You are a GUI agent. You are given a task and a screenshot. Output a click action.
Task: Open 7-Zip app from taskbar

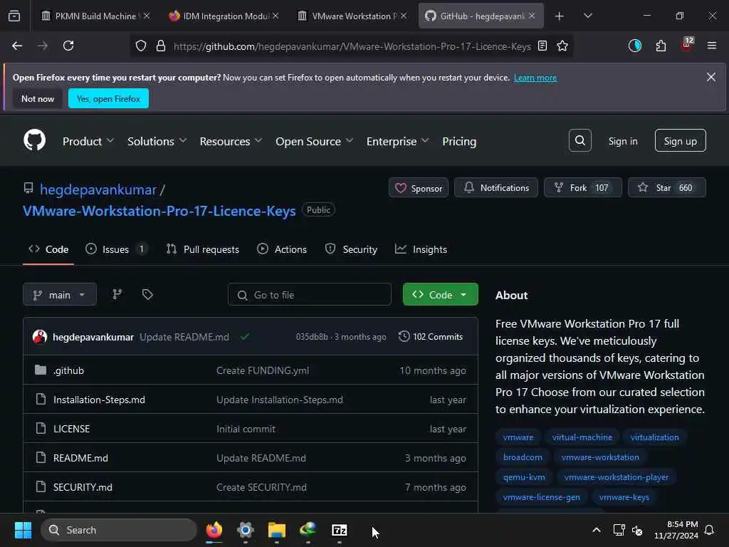340,530
